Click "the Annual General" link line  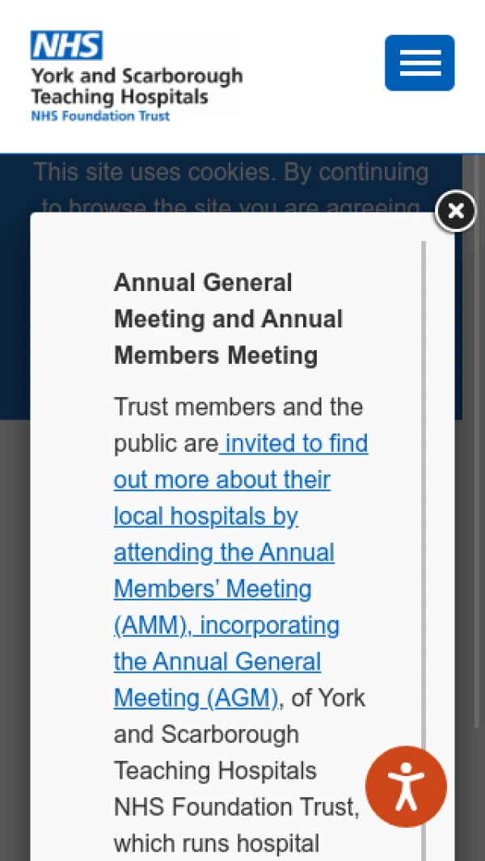pyautogui.click(x=217, y=661)
